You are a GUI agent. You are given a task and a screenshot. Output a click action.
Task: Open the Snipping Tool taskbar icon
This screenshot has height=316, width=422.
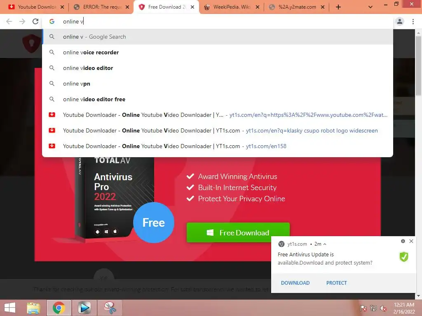coord(110,308)
